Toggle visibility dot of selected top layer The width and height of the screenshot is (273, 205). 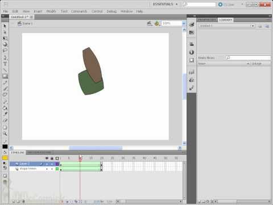click(x=47, y=163)
